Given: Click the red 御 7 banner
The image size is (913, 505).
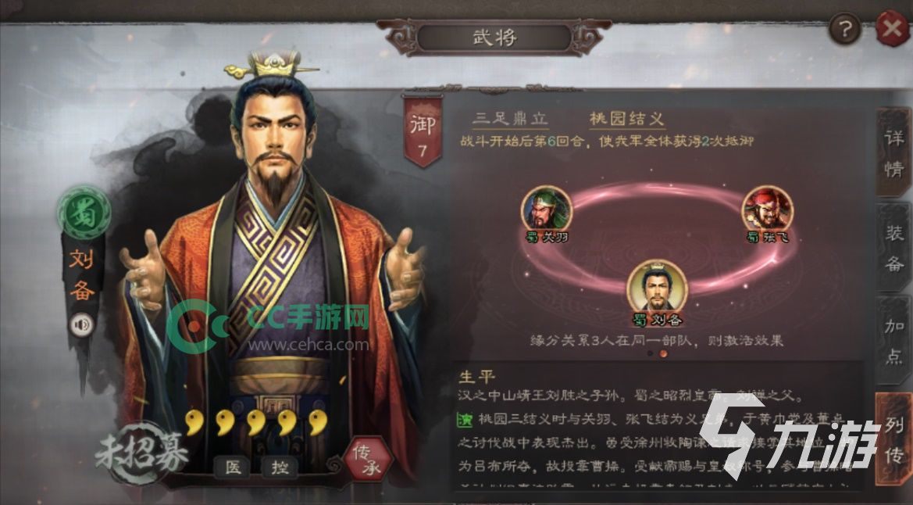Looking at the screenshot, I should 423,132.
